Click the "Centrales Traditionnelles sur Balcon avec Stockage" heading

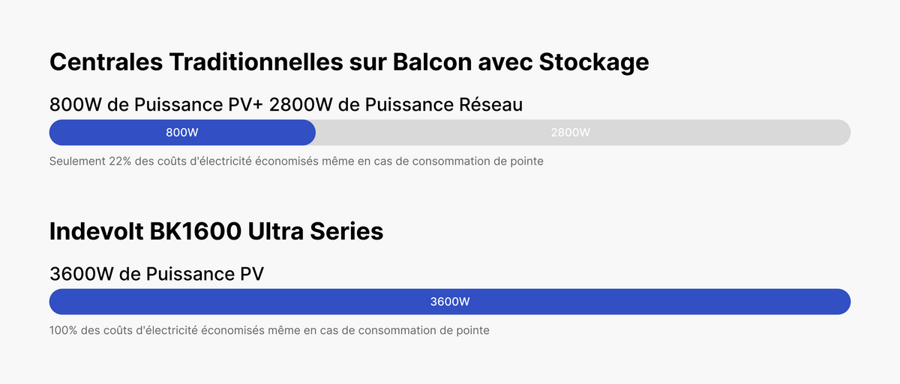349,62
